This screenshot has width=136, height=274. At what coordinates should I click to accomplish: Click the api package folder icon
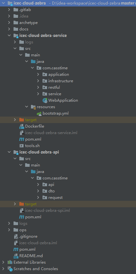click(x=45, y=185)
